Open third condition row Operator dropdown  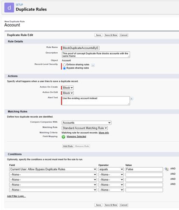[x=111, y=180]
